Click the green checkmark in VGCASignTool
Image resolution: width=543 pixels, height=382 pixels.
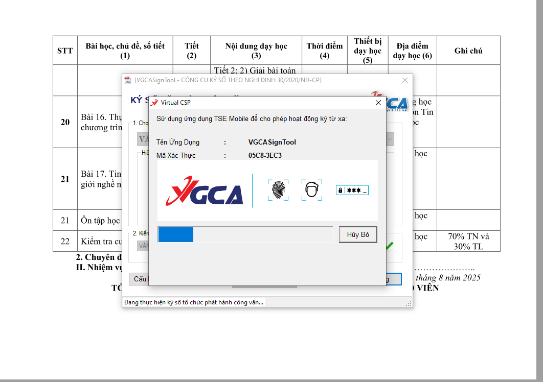(390, 246)
